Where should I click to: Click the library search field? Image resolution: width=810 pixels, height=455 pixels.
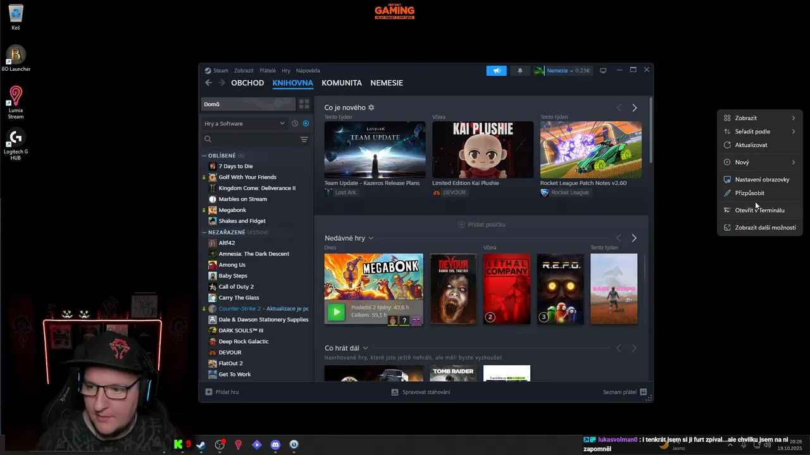(250, 139)
